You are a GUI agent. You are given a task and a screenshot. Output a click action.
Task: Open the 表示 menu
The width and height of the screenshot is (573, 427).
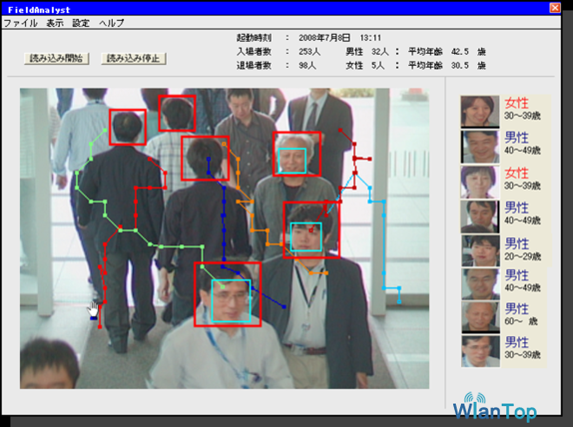tap(55, 23)
